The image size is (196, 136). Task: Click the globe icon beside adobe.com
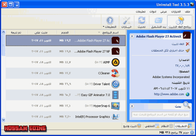pyautogui.click(x=188, y=94)
